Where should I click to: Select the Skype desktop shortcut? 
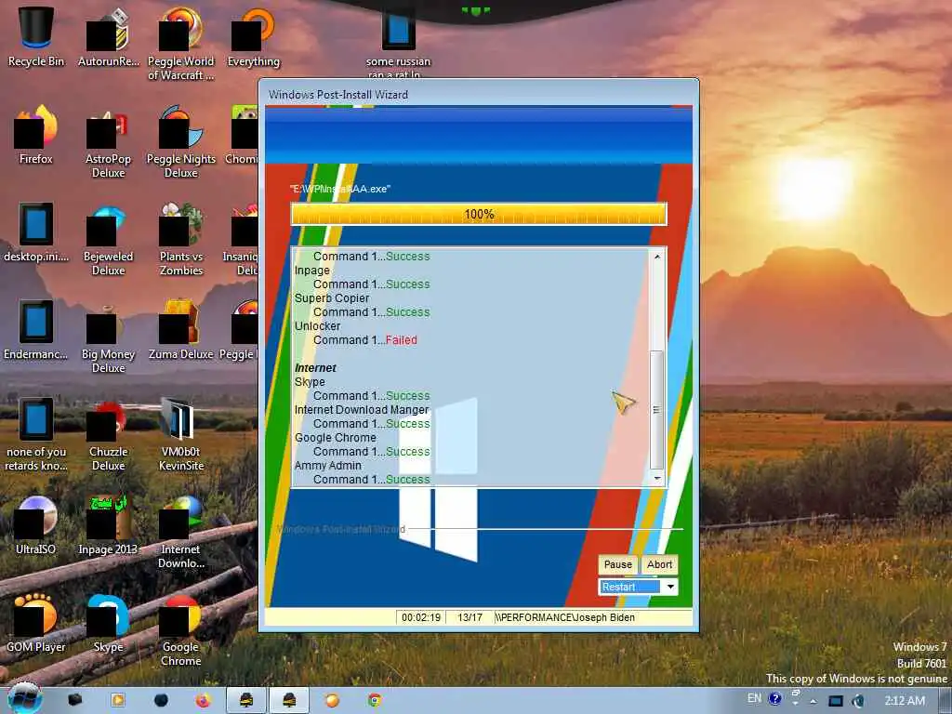point(108,624)
